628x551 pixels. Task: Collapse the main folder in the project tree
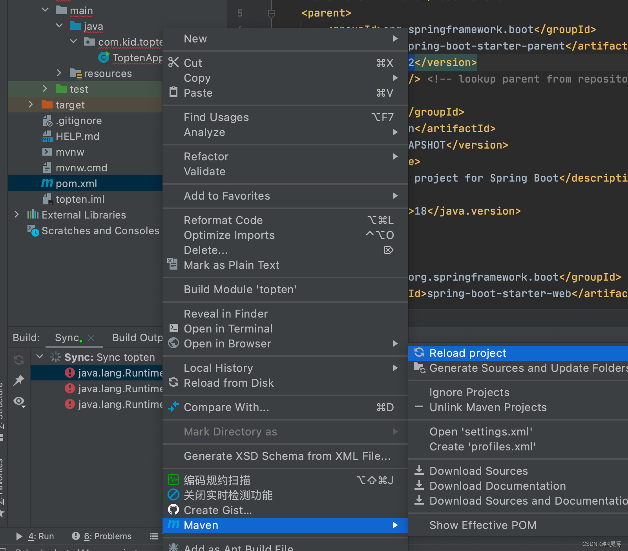[45, 10]
